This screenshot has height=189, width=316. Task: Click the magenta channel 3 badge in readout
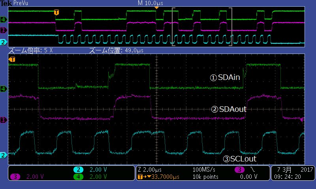(x=15, y=177)
